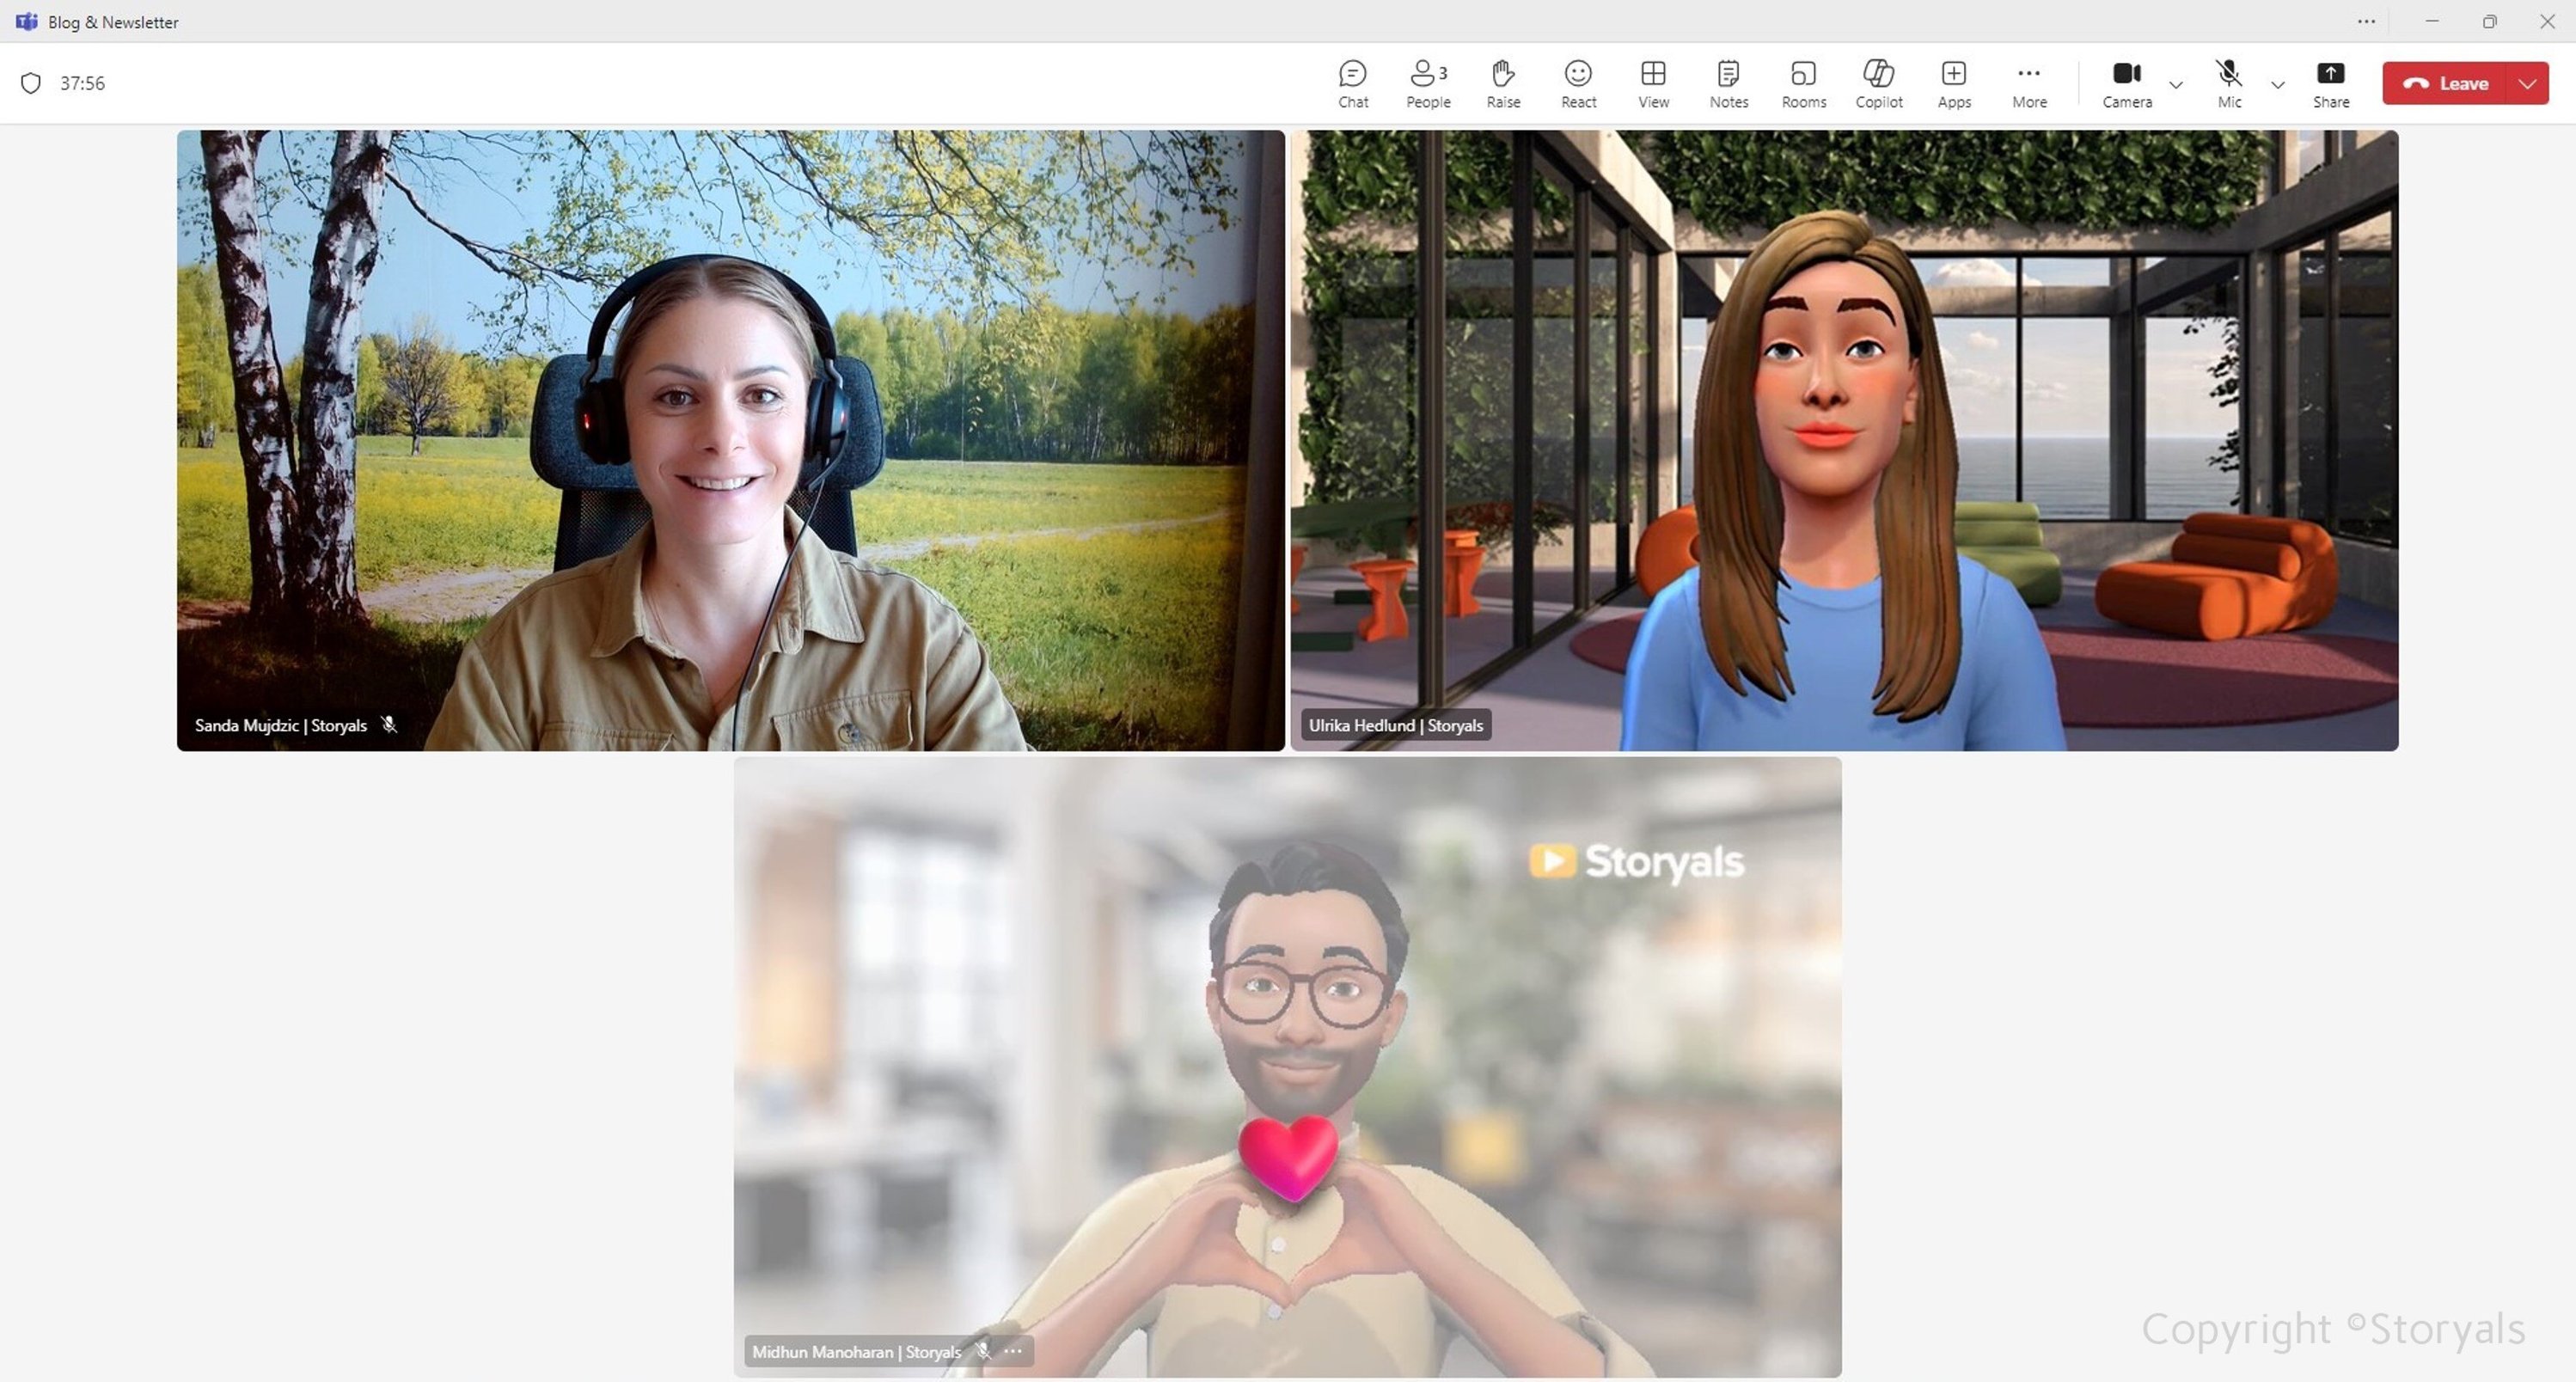Screen dimensions: 2576x1382
Task: Open the meeting Chat panel
Action: point(1353,82)
